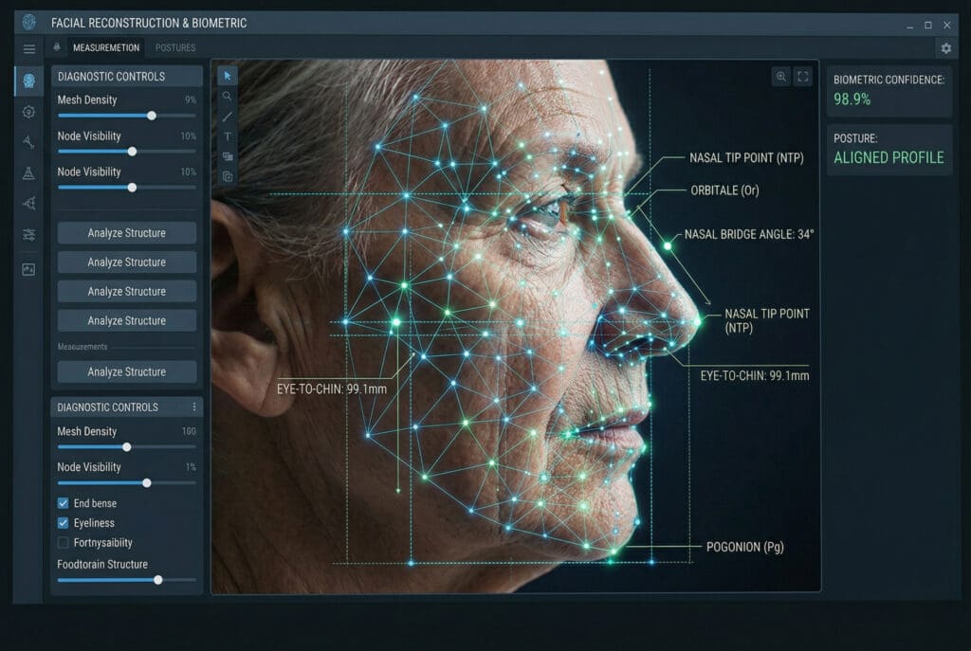The height and width of the screenshot is (651, 971).
Task: Open settings via the gear icon top-right
Action: (945, 48)
